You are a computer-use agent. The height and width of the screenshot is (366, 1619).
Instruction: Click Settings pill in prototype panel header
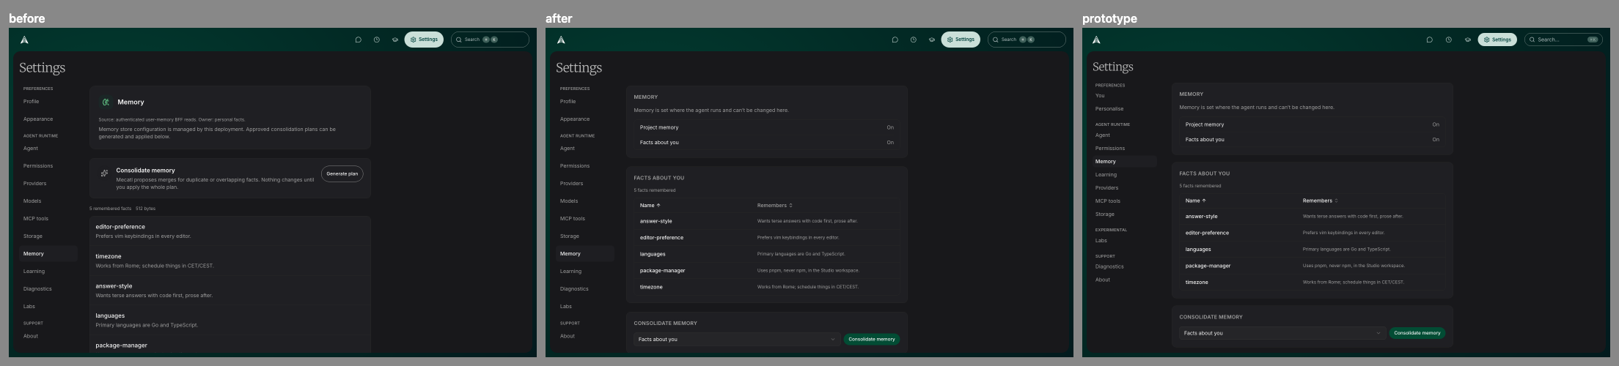(1497, 40)
